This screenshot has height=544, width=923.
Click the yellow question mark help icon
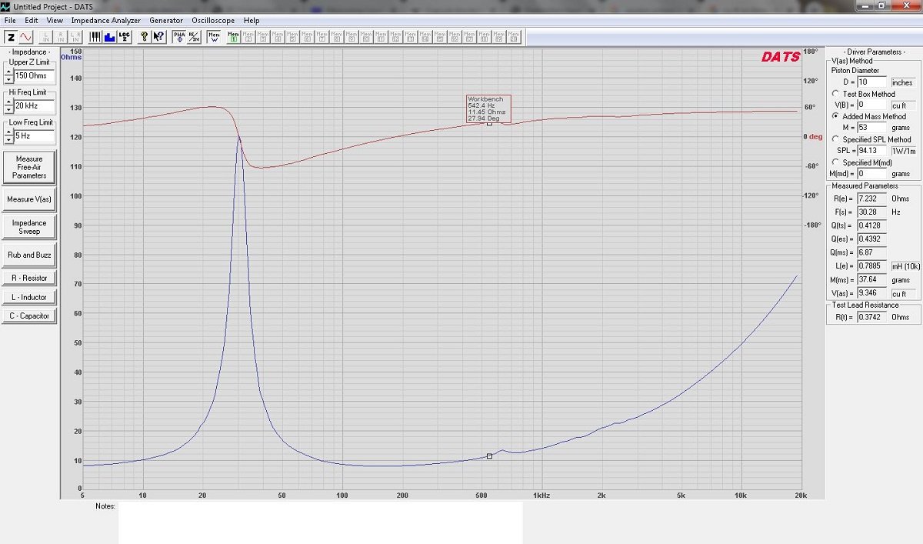point(144,36)
